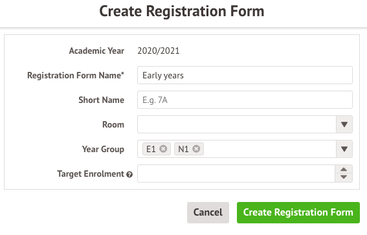Select the N1 year group chip
367x235 pixels.
tap(183, 149)
